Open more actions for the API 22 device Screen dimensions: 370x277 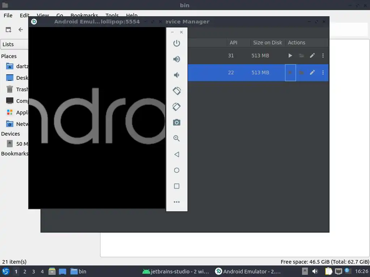tap(323, 72)
